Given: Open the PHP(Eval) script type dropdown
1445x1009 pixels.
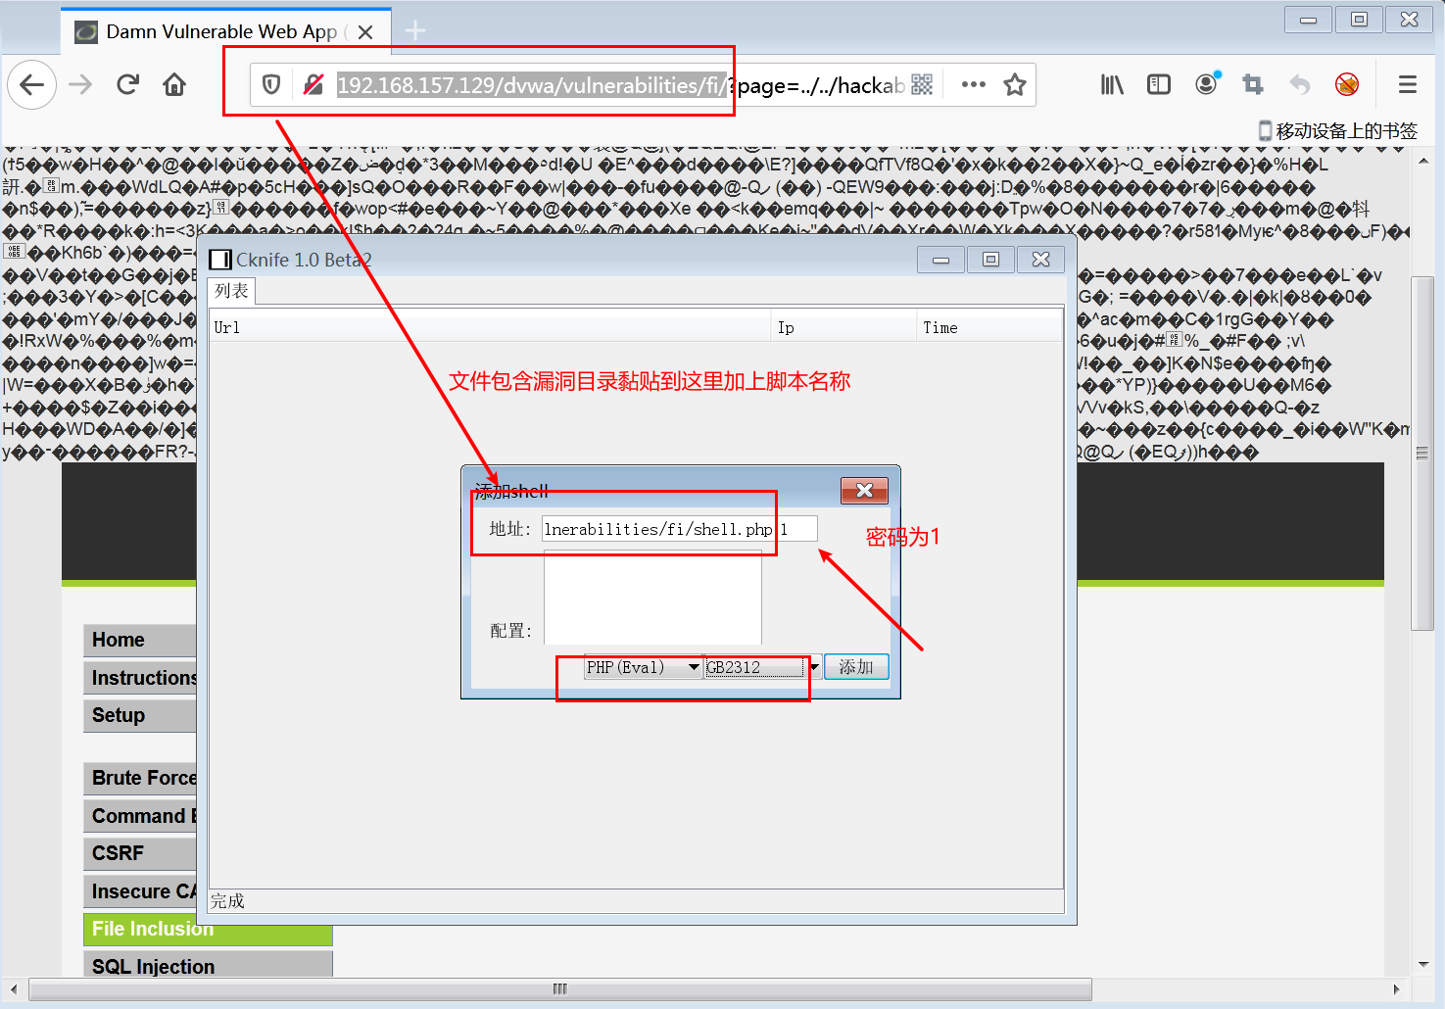Looking at the screenshot, I should tap(643, 667).
